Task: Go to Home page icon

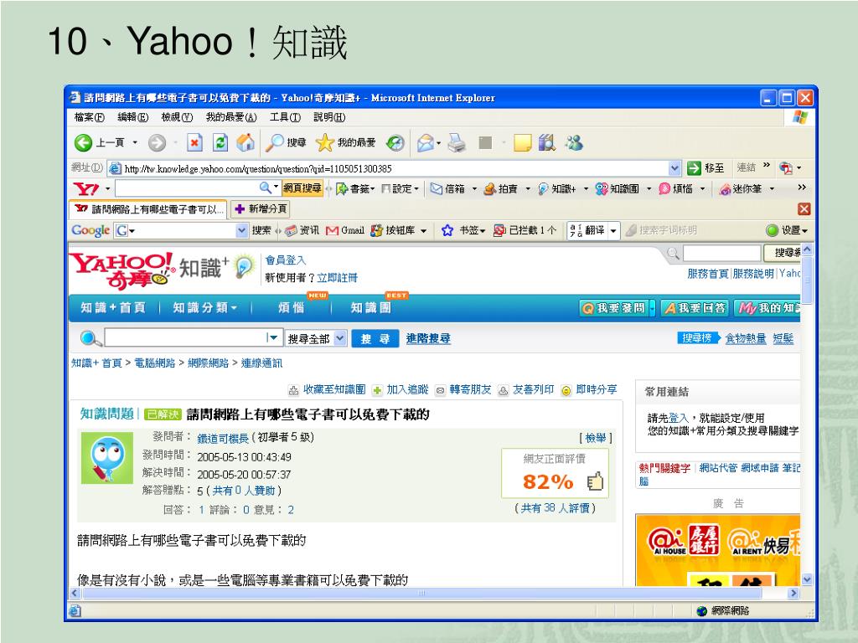Action: (246, 143)
